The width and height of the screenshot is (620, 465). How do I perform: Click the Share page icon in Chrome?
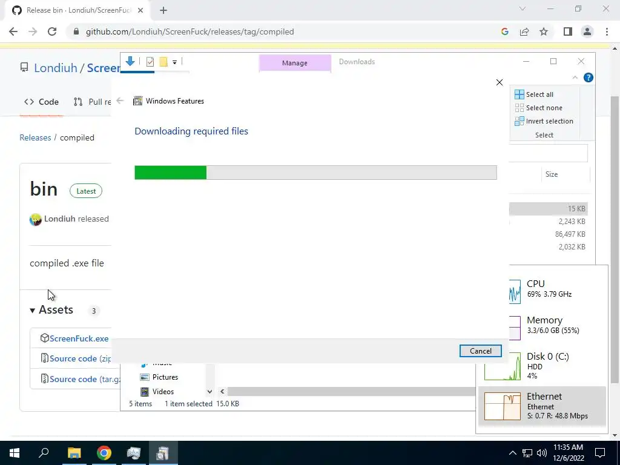click(524, 31)
